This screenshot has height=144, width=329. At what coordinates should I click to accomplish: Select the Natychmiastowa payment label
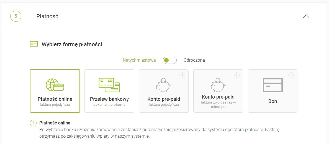tap(139, 60)
